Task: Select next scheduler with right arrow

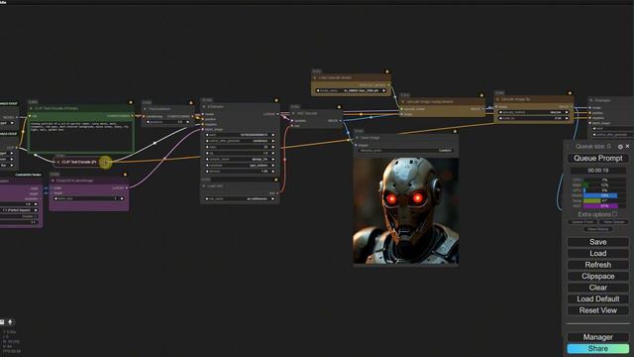Action: point(273,166)
